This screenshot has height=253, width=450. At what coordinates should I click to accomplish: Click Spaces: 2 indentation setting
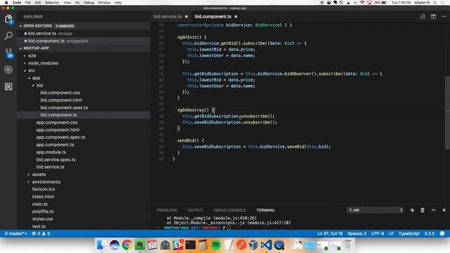[x=357, y=233]
